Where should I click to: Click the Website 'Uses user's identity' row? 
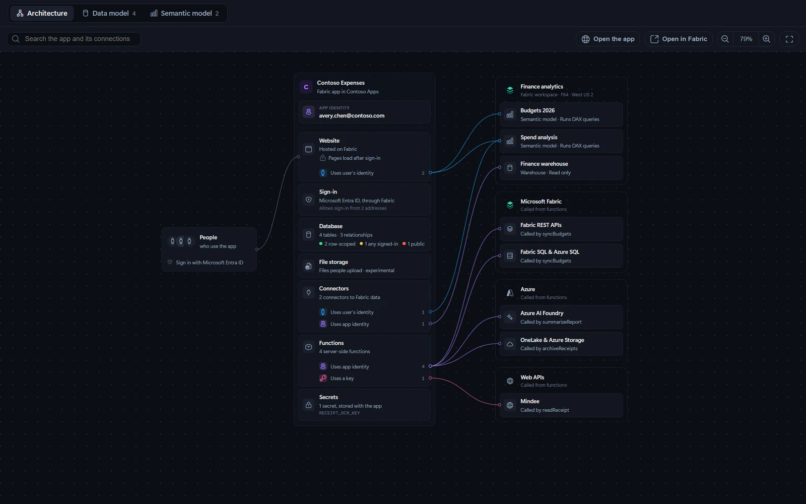[x=372, y=173]
